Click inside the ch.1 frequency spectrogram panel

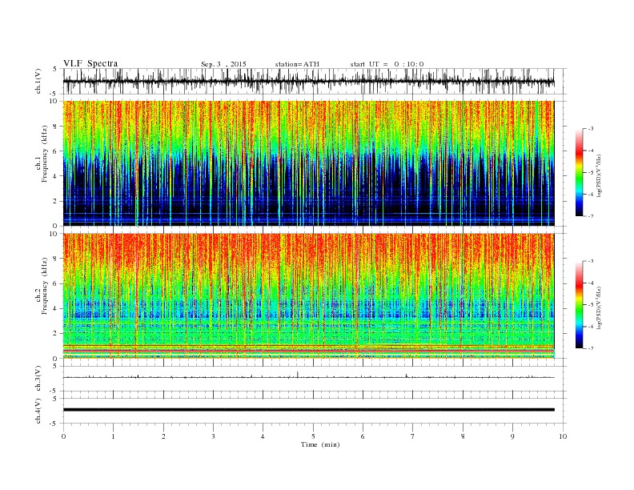point(308,163)
